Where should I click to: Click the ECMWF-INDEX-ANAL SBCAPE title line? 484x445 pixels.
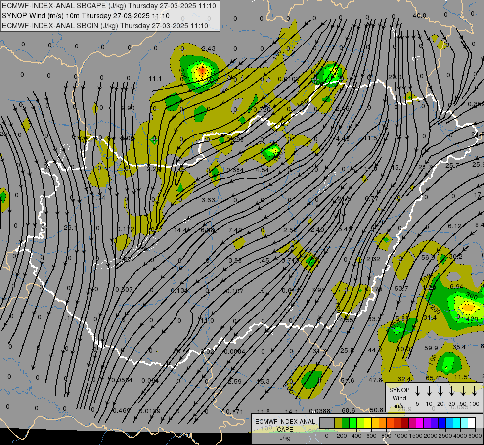coord(109,6)
